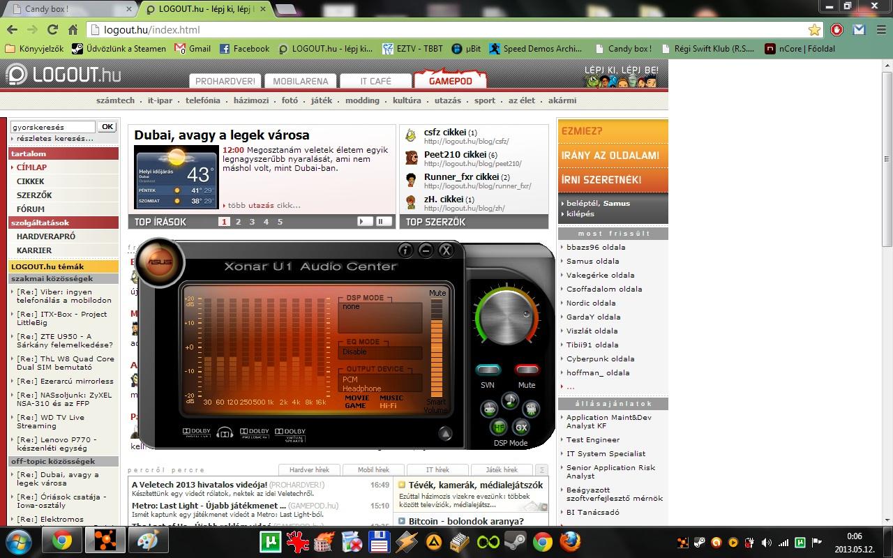Click the ASUS logo orb

click(160, 262)
